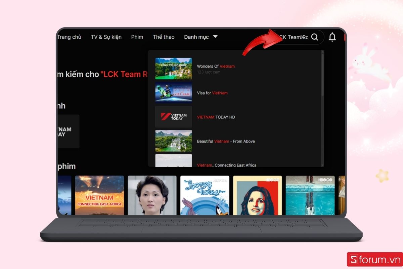
Task: Switch to Thể thao section
Action: click(x=164, y=37)
